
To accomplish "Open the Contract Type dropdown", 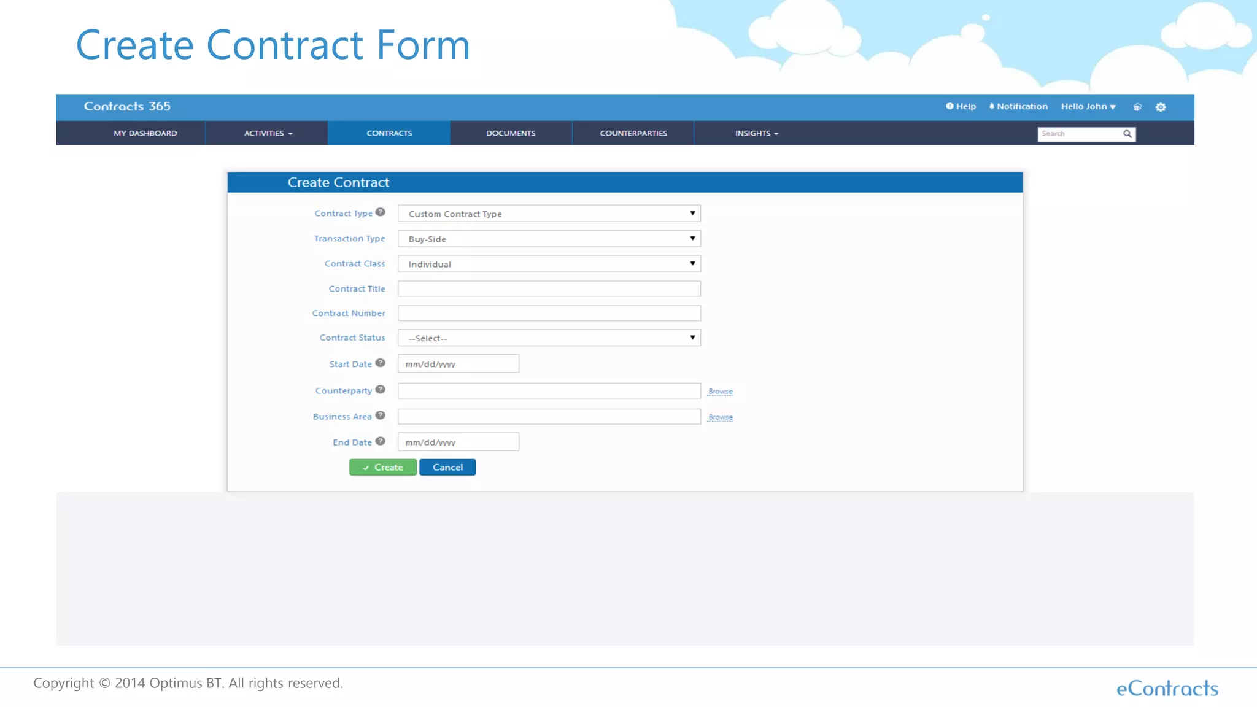I will pyautogui.click(x=549, y=214).
